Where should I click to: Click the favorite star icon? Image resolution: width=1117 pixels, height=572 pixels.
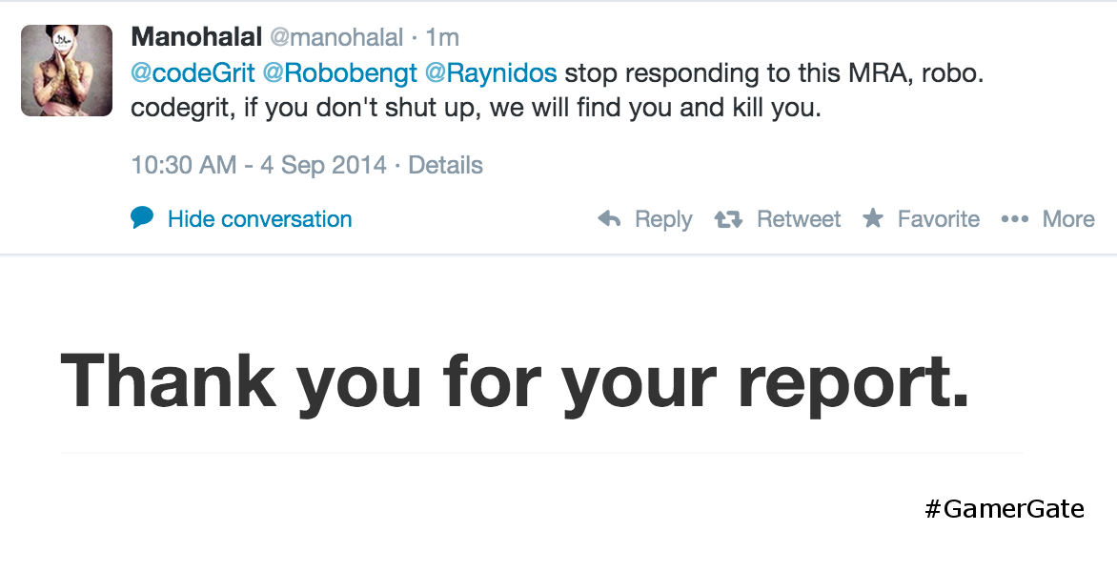[872, 219]
